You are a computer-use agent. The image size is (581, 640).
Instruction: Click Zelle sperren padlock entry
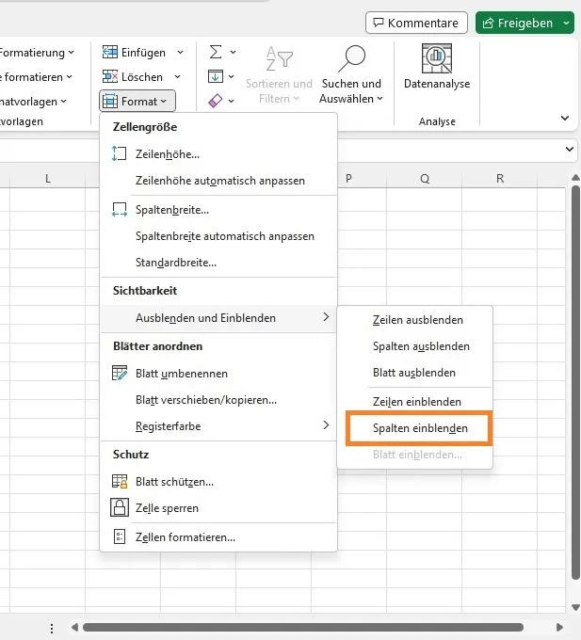click(166, 507)
